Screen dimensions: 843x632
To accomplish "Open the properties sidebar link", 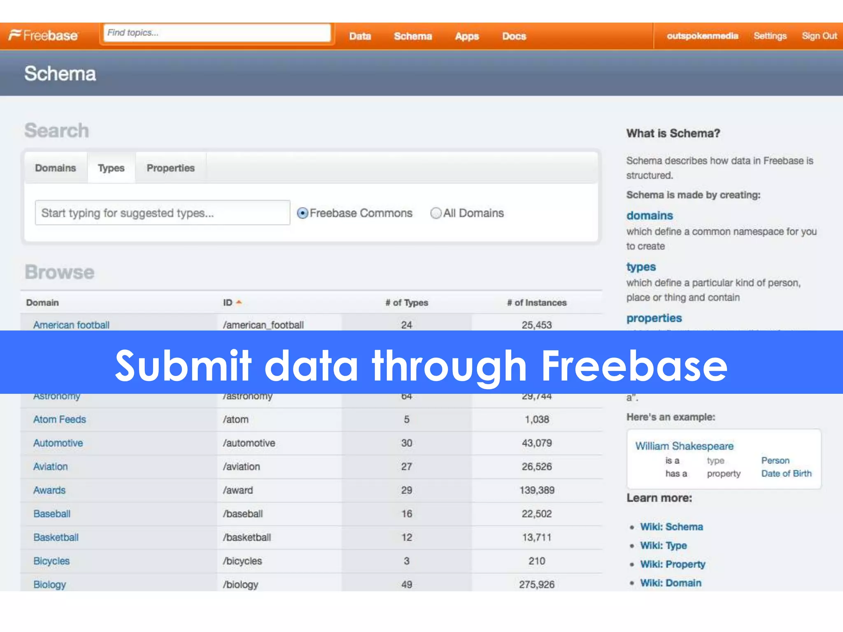I will click(x=654, y=318).
